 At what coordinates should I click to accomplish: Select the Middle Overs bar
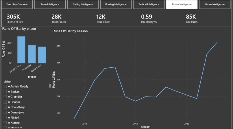click(21, 50)
